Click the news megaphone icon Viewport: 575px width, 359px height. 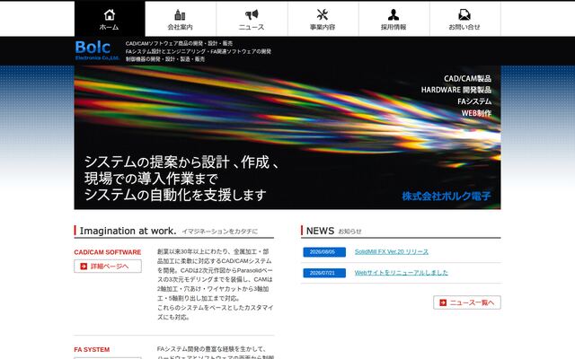252,14
